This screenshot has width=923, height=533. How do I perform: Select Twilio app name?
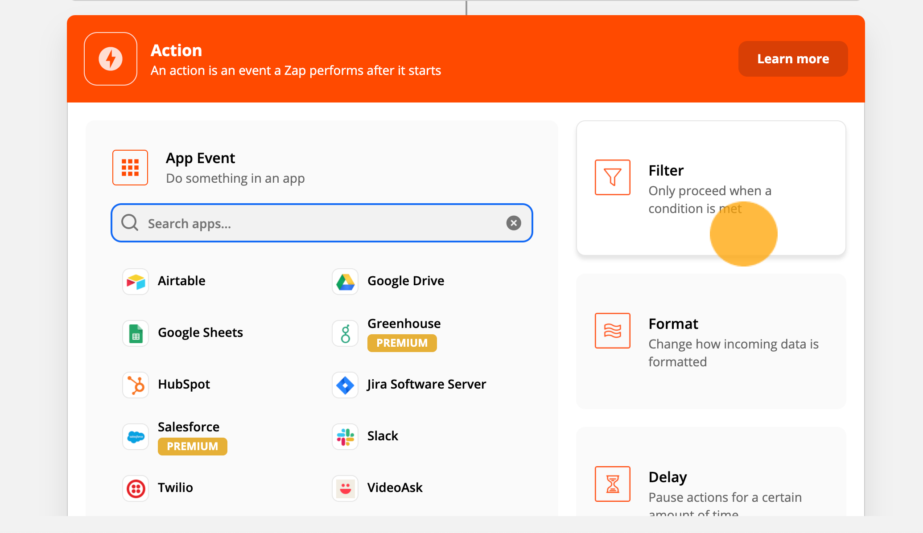(175, 488)
